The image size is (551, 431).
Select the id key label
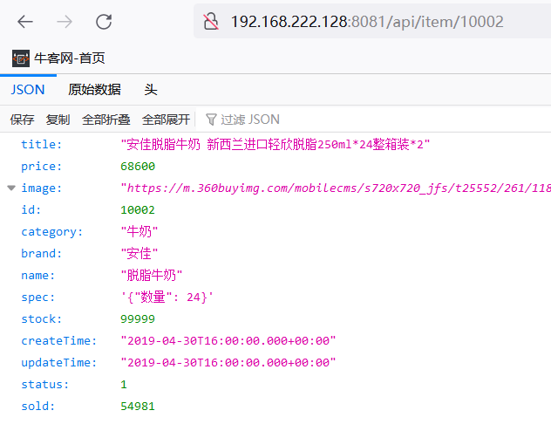point(31,210)
